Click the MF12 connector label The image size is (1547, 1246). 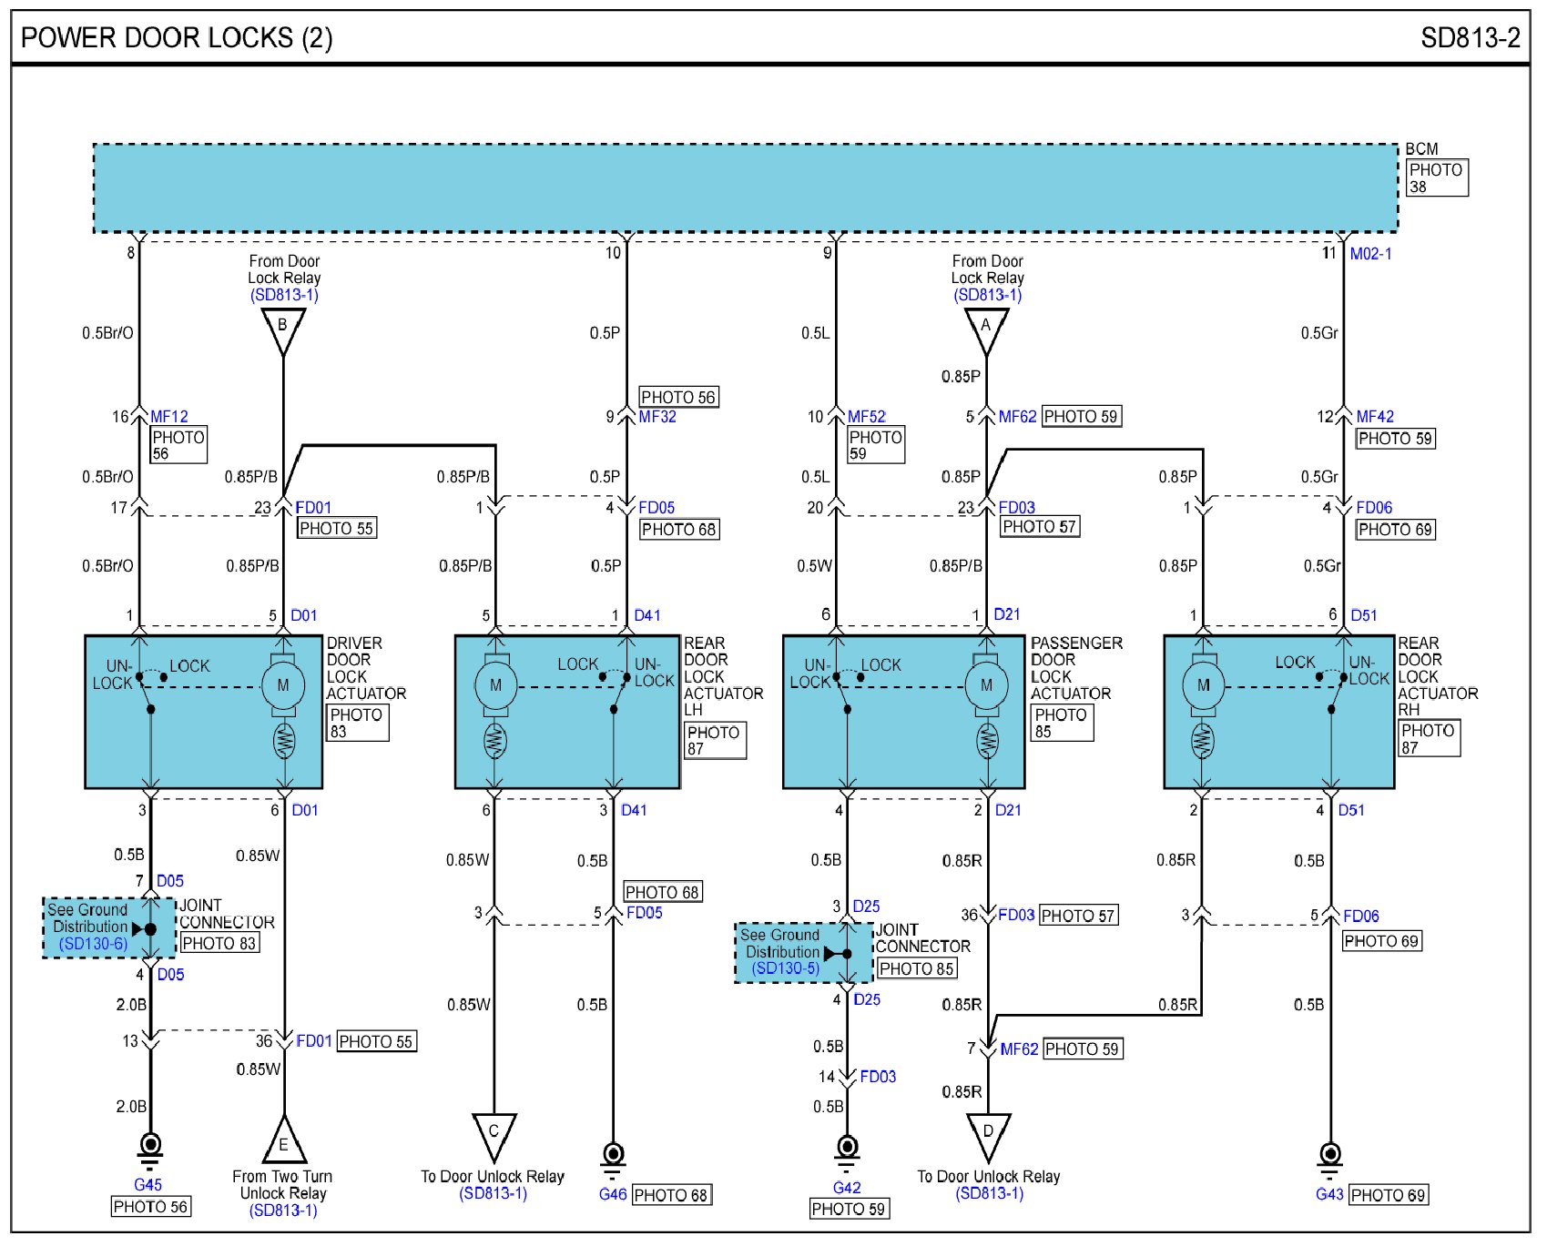point(169,416)
